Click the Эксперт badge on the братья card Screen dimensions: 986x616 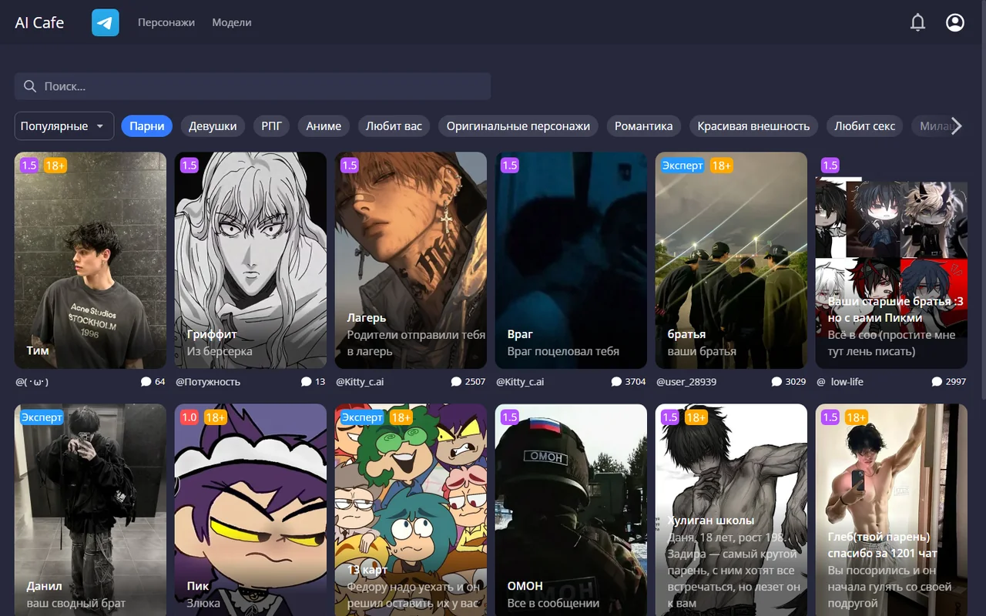coord(682,166)
